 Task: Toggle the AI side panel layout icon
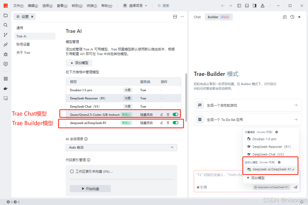(255, 6)
